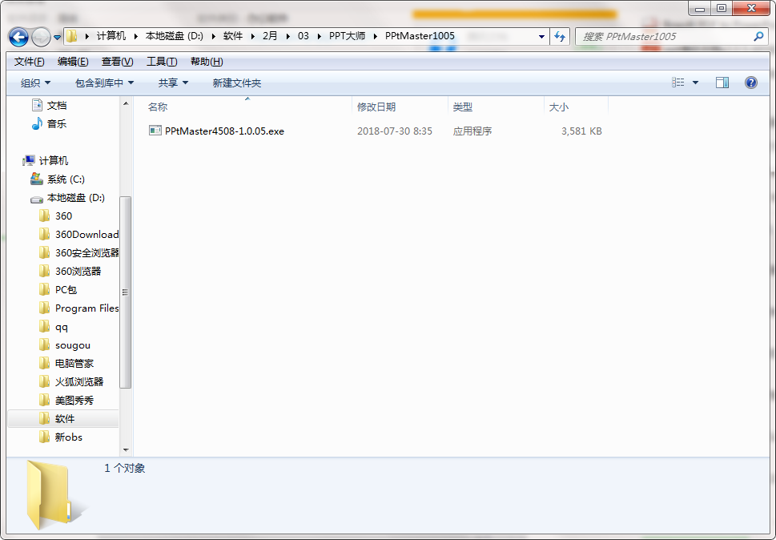
Task: Open the 帮助(H) menu
Action: [207, 62]
